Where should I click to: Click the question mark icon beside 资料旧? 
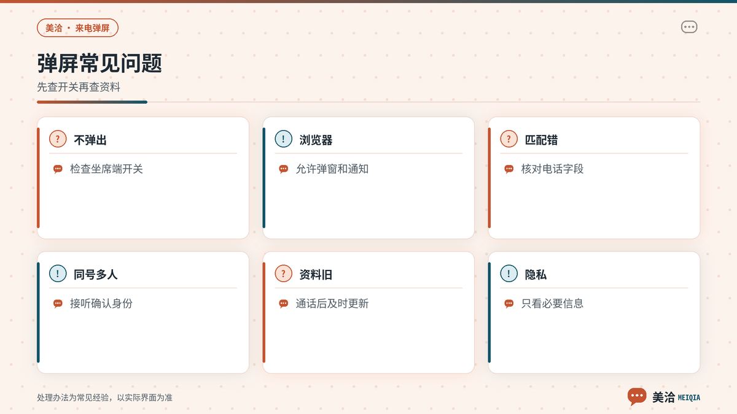tap(283, 274)
